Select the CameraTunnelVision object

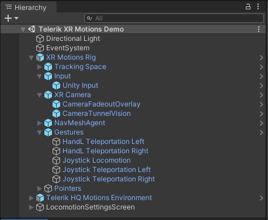(x=96, y=114)
